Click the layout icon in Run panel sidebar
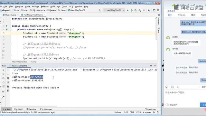The height and width of the screenshot is (116, 206). pyautogui.click(x=4, y=92)
